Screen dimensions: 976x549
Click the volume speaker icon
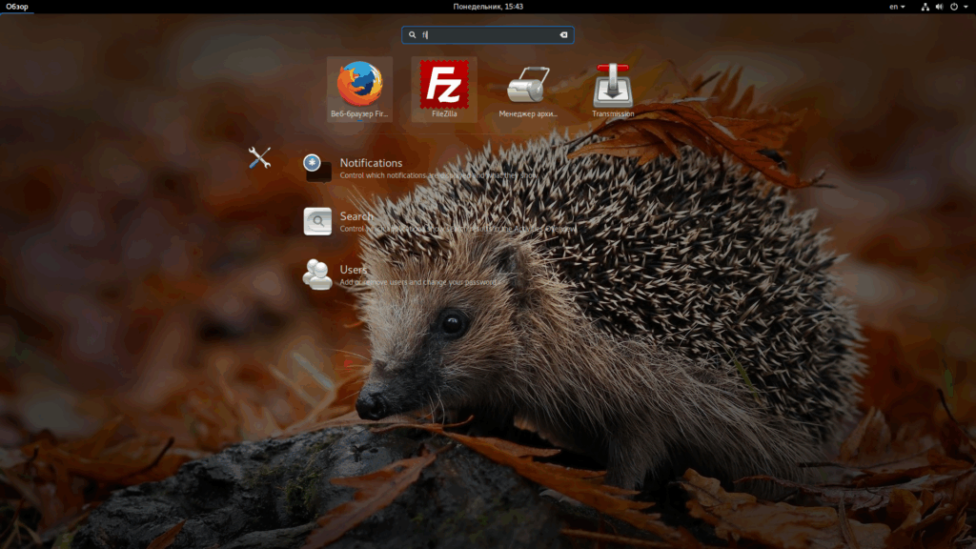939,7
